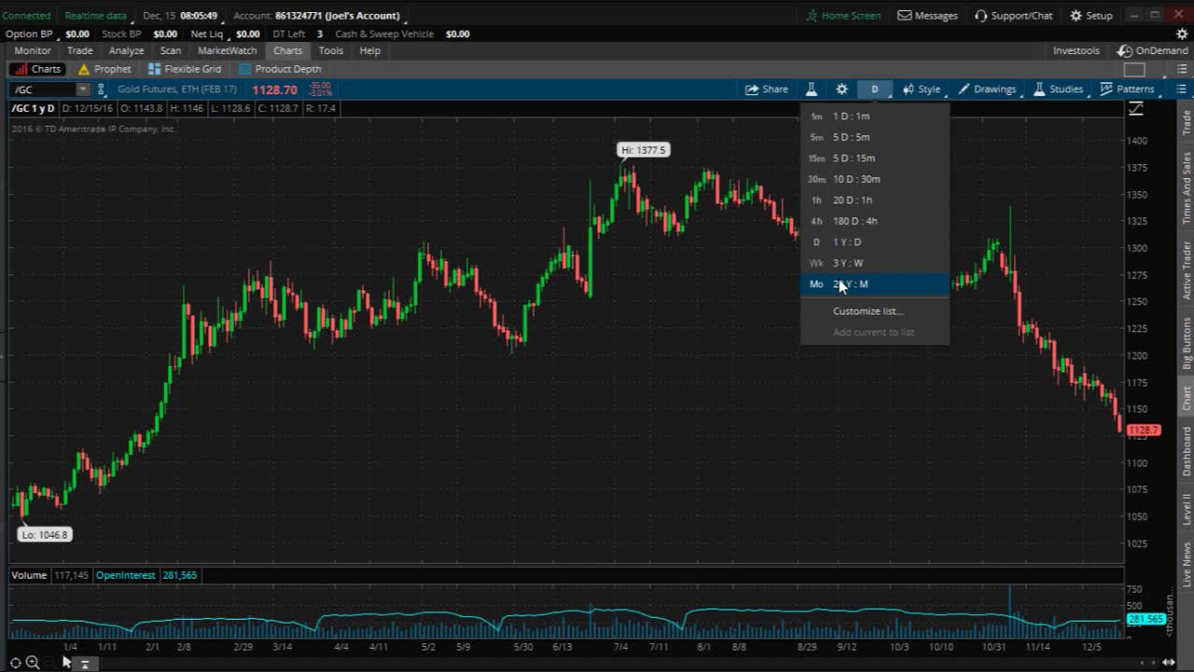Select the 10 D : 30m timeframe
1194x672 pixels.
pyautogui.click(x=875, y=179)
